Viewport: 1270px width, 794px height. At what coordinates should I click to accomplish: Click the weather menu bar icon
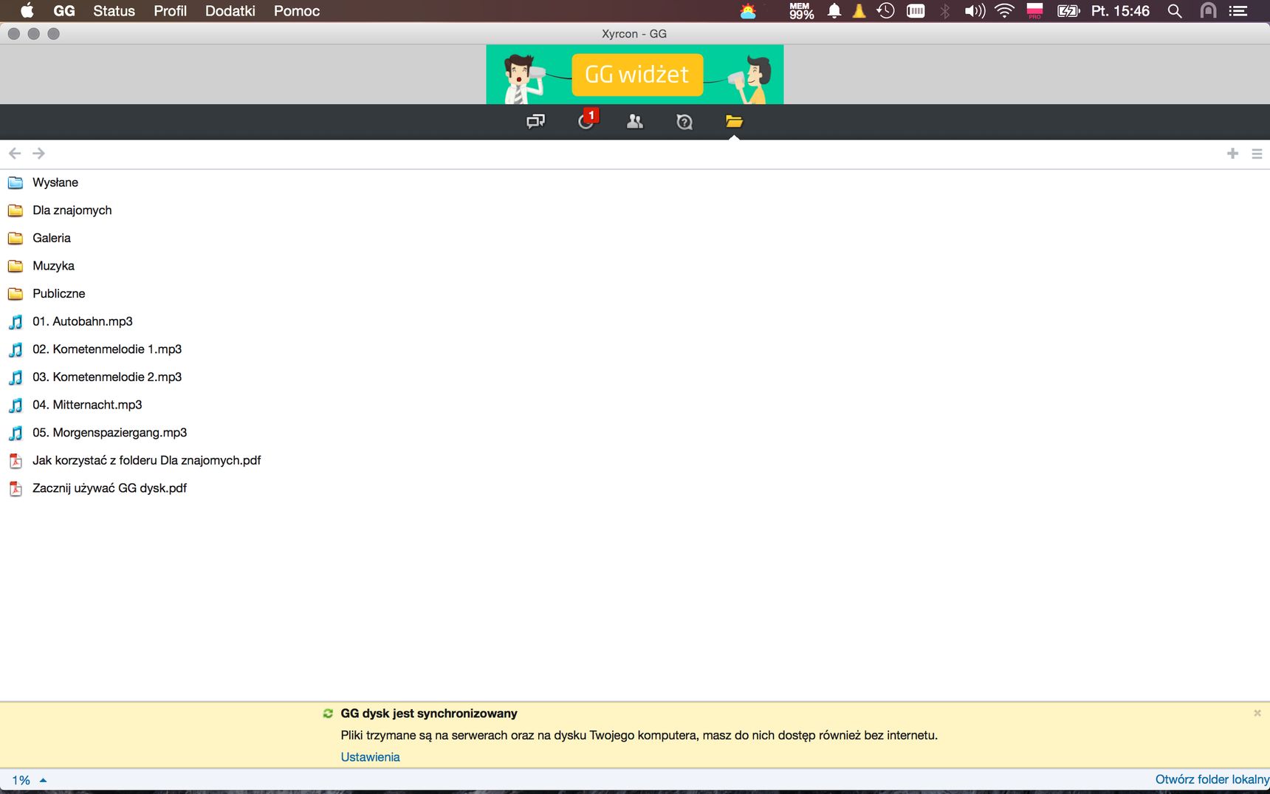(x=748, y=11)
